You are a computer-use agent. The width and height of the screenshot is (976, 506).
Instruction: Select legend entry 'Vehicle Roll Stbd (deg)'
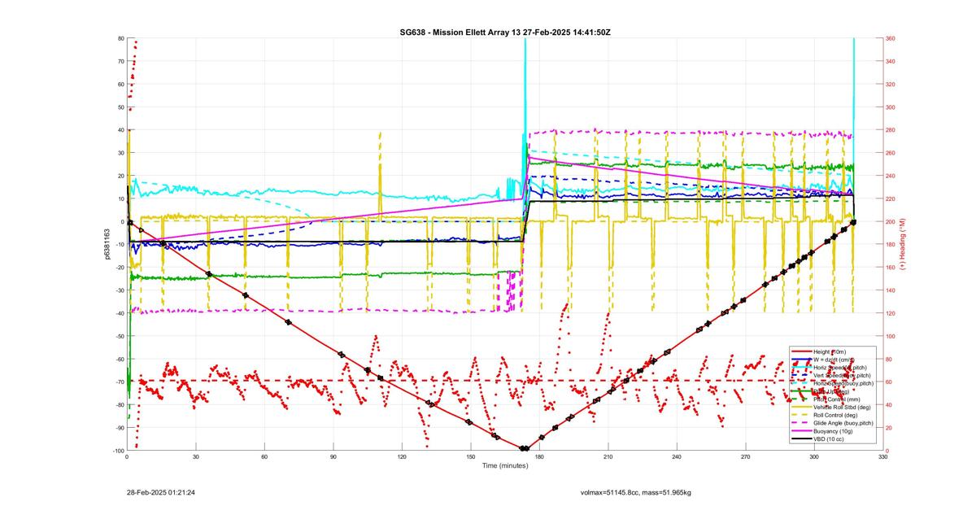pyautogui.click(x=843, y=407)
